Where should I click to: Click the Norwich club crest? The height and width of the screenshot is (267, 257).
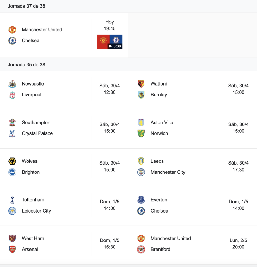pos(141,133)
